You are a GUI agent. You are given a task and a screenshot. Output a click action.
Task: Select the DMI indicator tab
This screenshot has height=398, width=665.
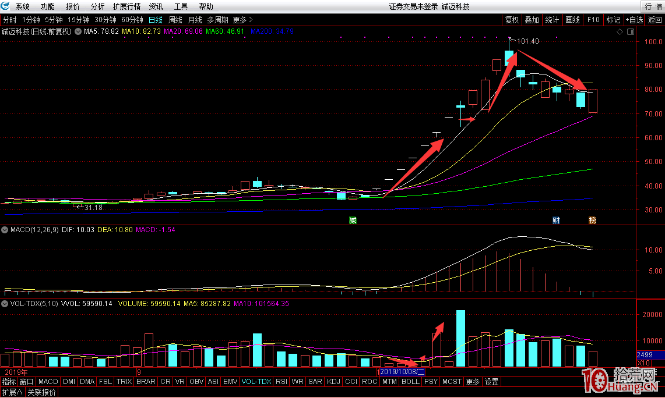pos(69,382)
